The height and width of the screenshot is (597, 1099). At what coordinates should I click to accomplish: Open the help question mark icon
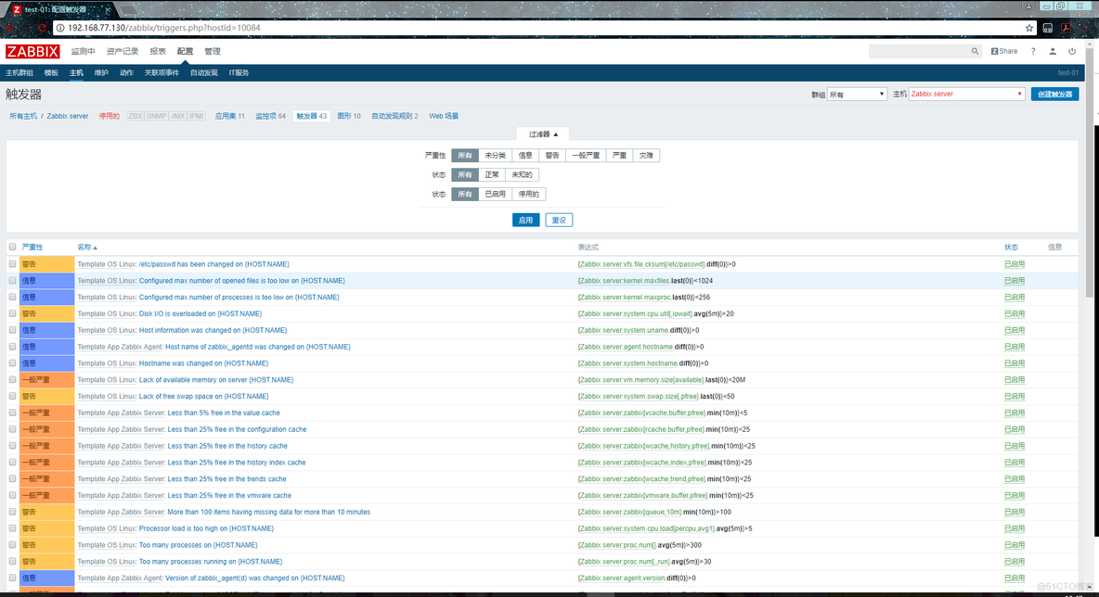1032,51
